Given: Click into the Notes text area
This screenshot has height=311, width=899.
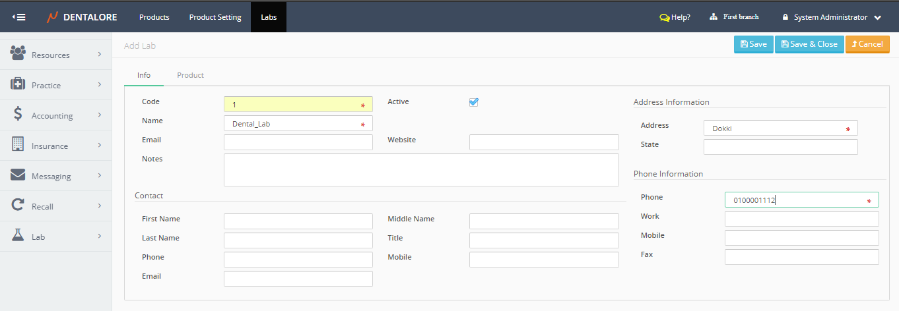Looking at the screenshot, I should pyautogui.click(x=421, y=170).
